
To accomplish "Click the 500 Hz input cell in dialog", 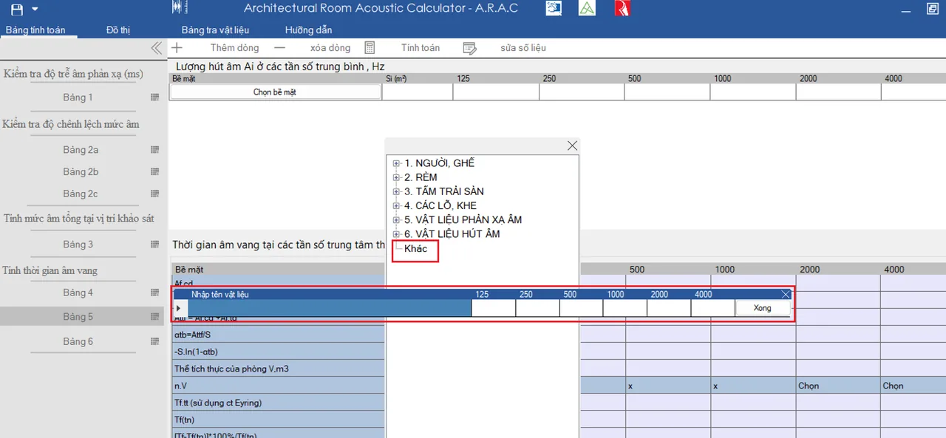I will coord(581,308).
